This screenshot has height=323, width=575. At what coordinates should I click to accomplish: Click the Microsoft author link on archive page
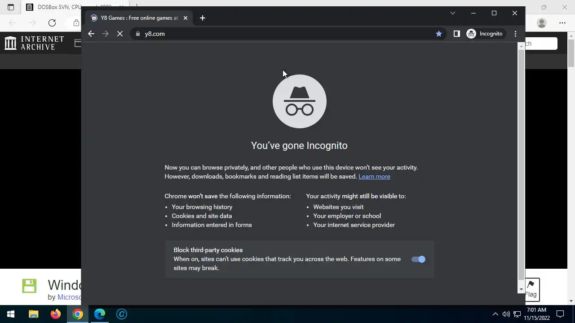[x=69, y=297]
